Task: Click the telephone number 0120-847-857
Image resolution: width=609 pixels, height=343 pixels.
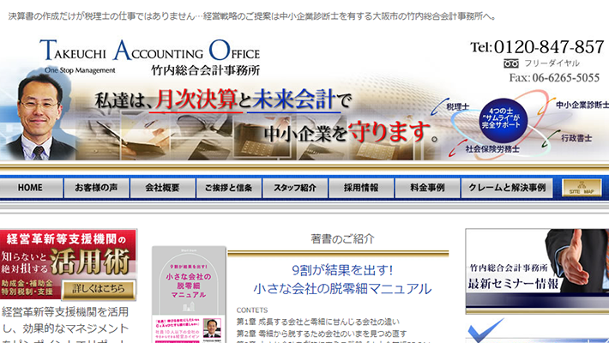Action: (549, 47)
